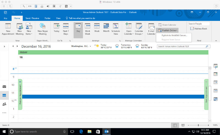Open Go To group dialog launcher
The image size is (220, 135).
pos(70,41)
